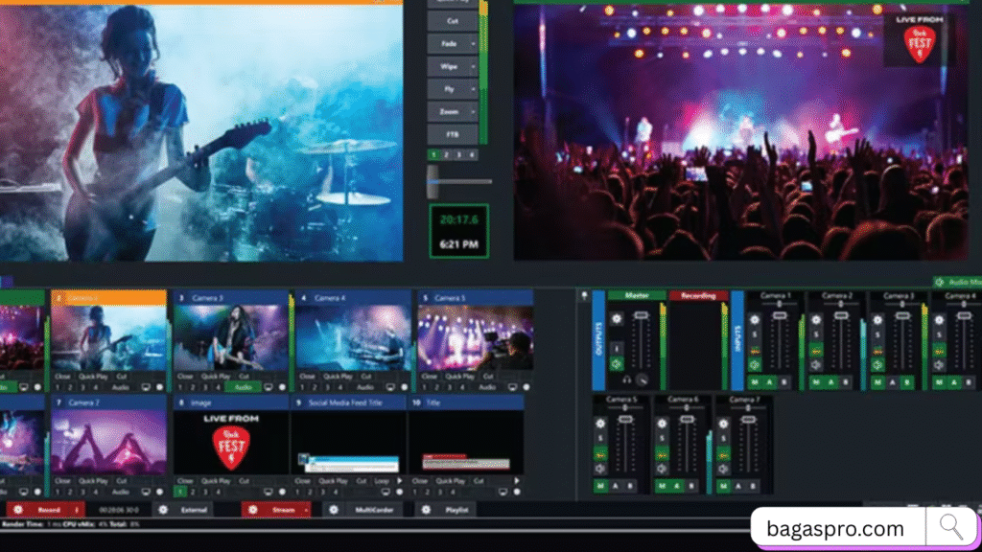Click Quick Play on the Camera 3 input
The width and height of the screenshot is (982, 552).
tap(213, 378)
